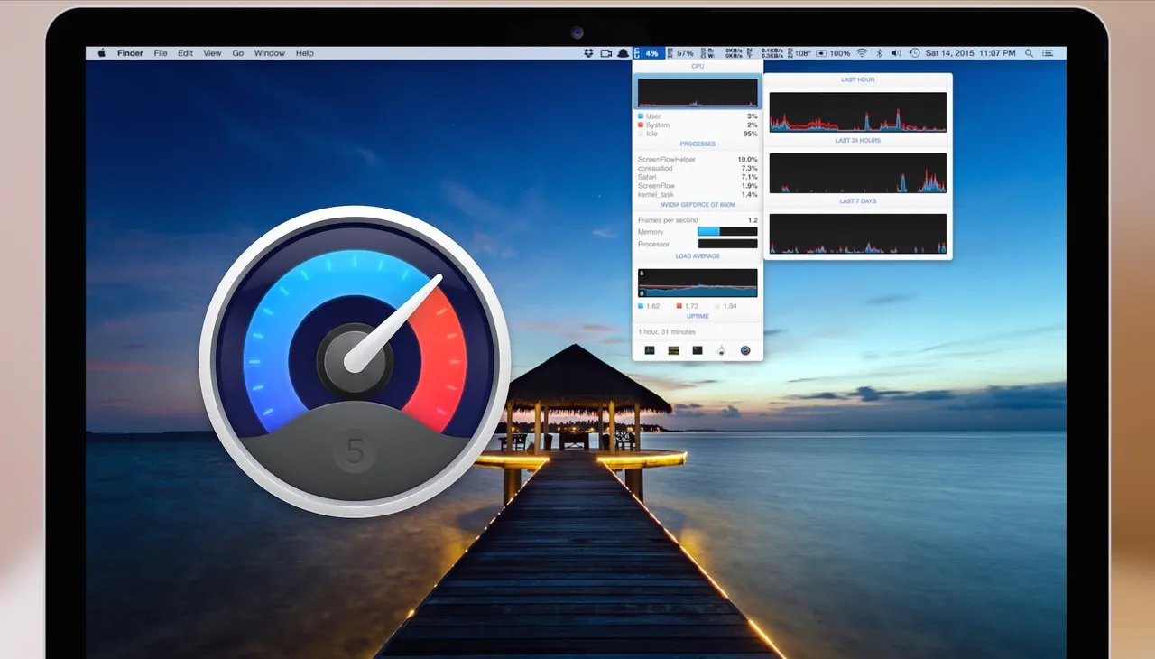Screen dimensions: 1155x659
Task: Select the ScreenFlowHelper process row
Action: (698, 160)
